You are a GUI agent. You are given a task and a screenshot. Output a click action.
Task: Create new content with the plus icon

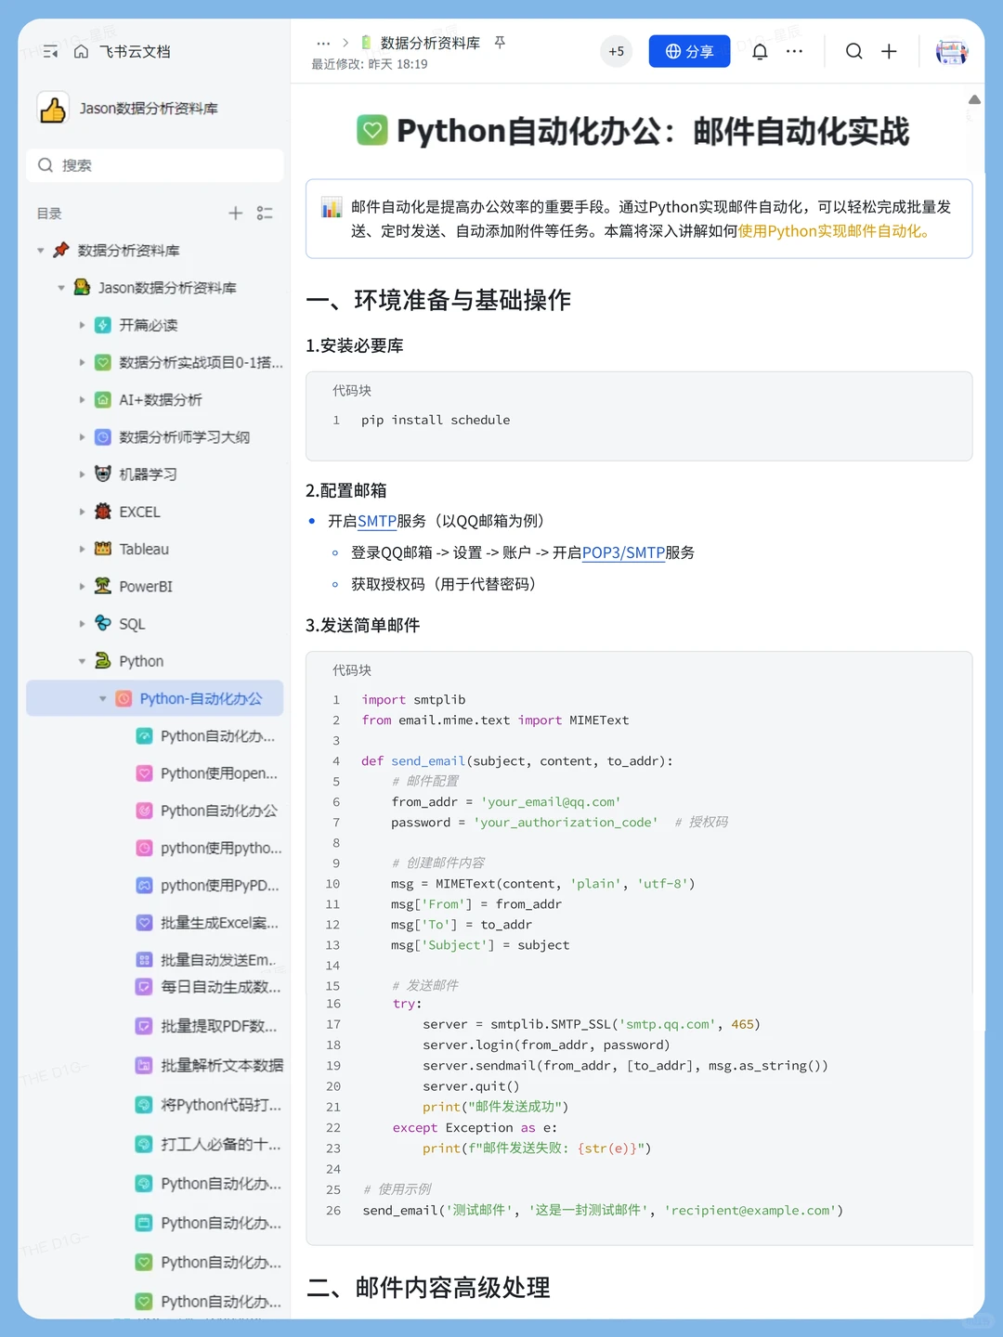(x=889, y=51)
